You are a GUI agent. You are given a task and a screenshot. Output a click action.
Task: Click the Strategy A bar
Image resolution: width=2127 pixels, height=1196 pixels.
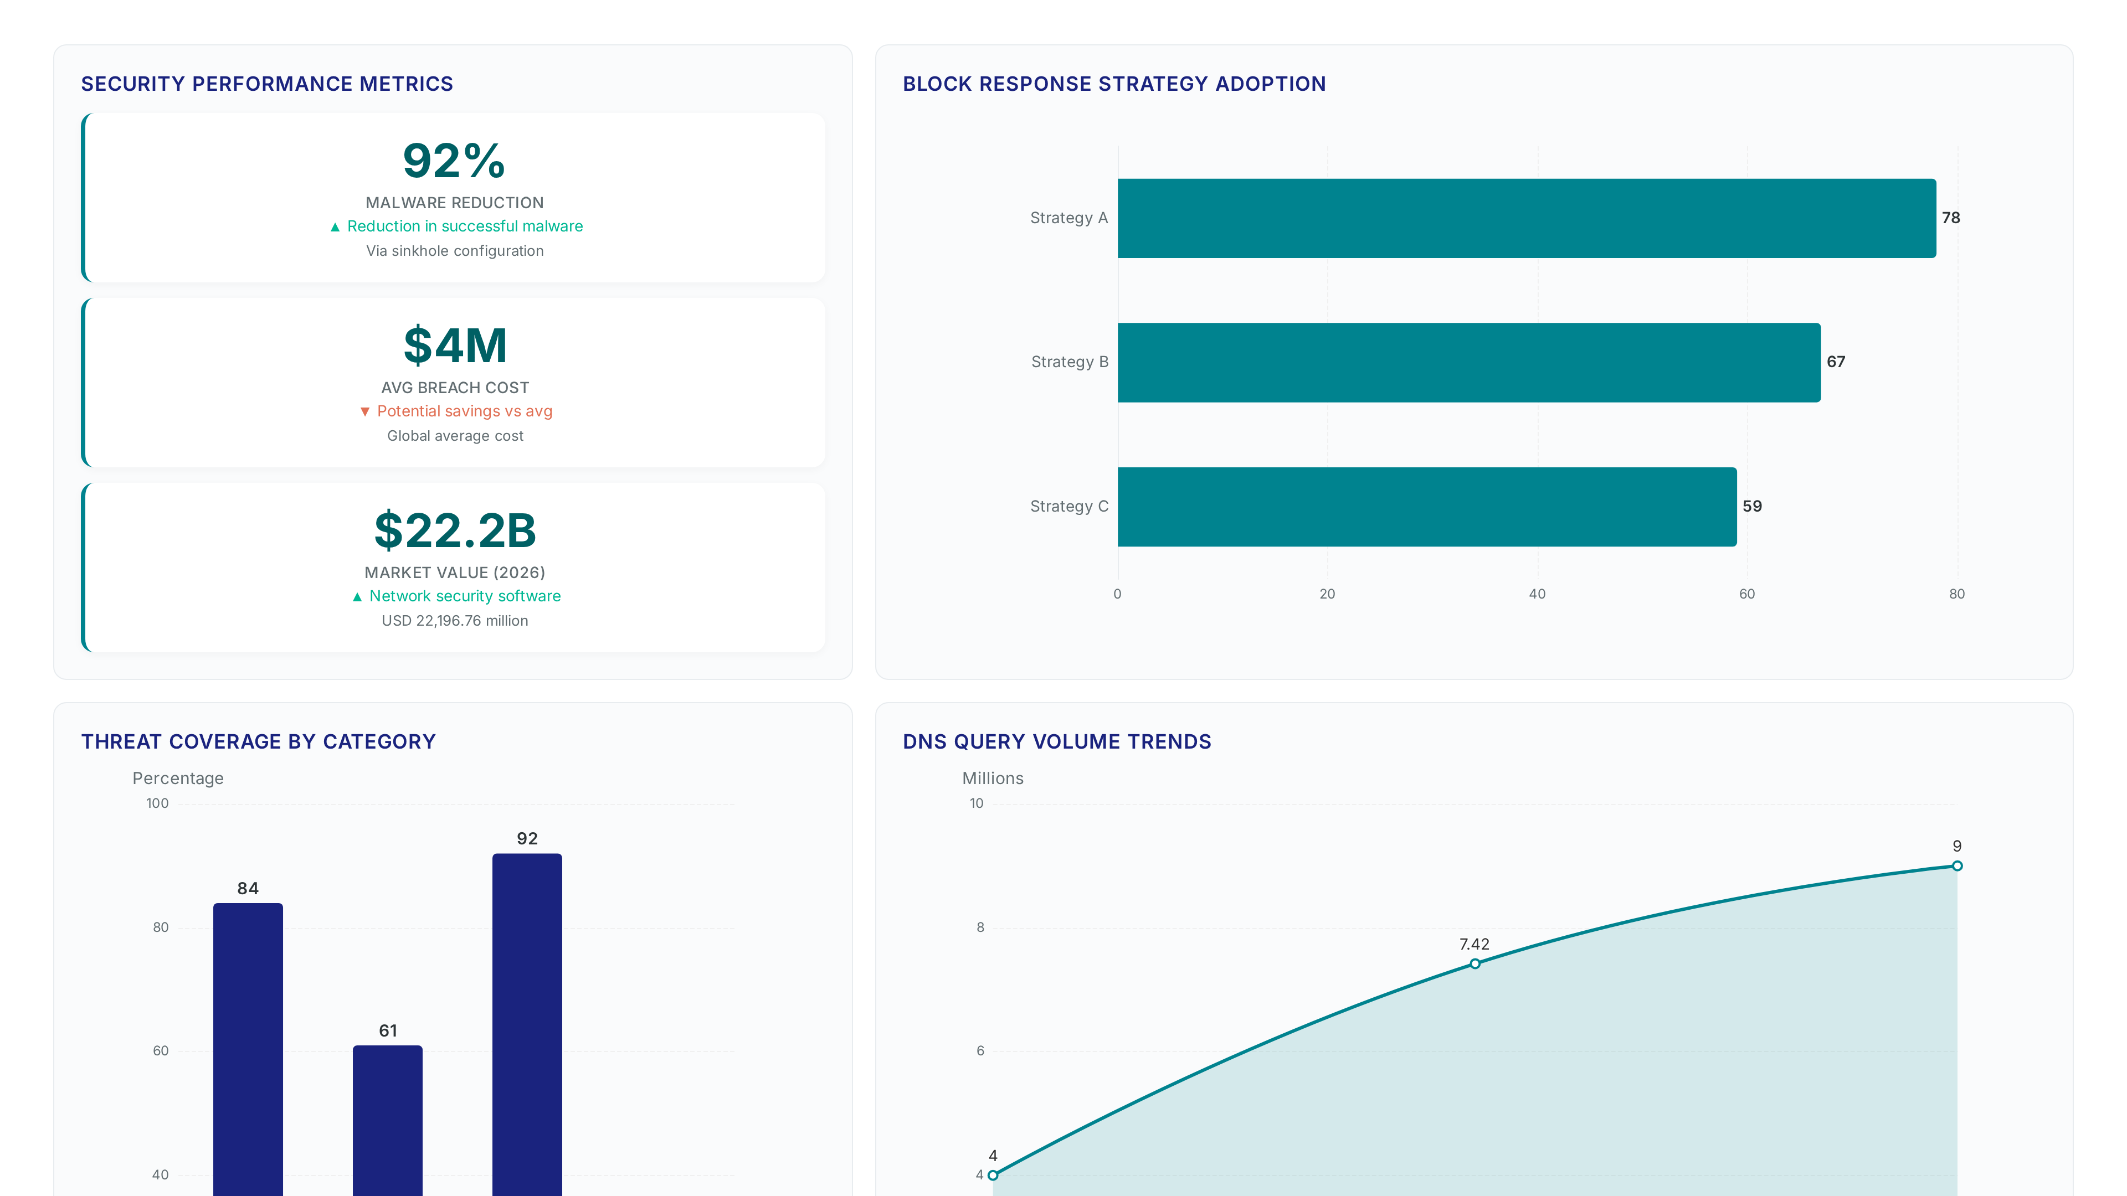(1527, 218)
